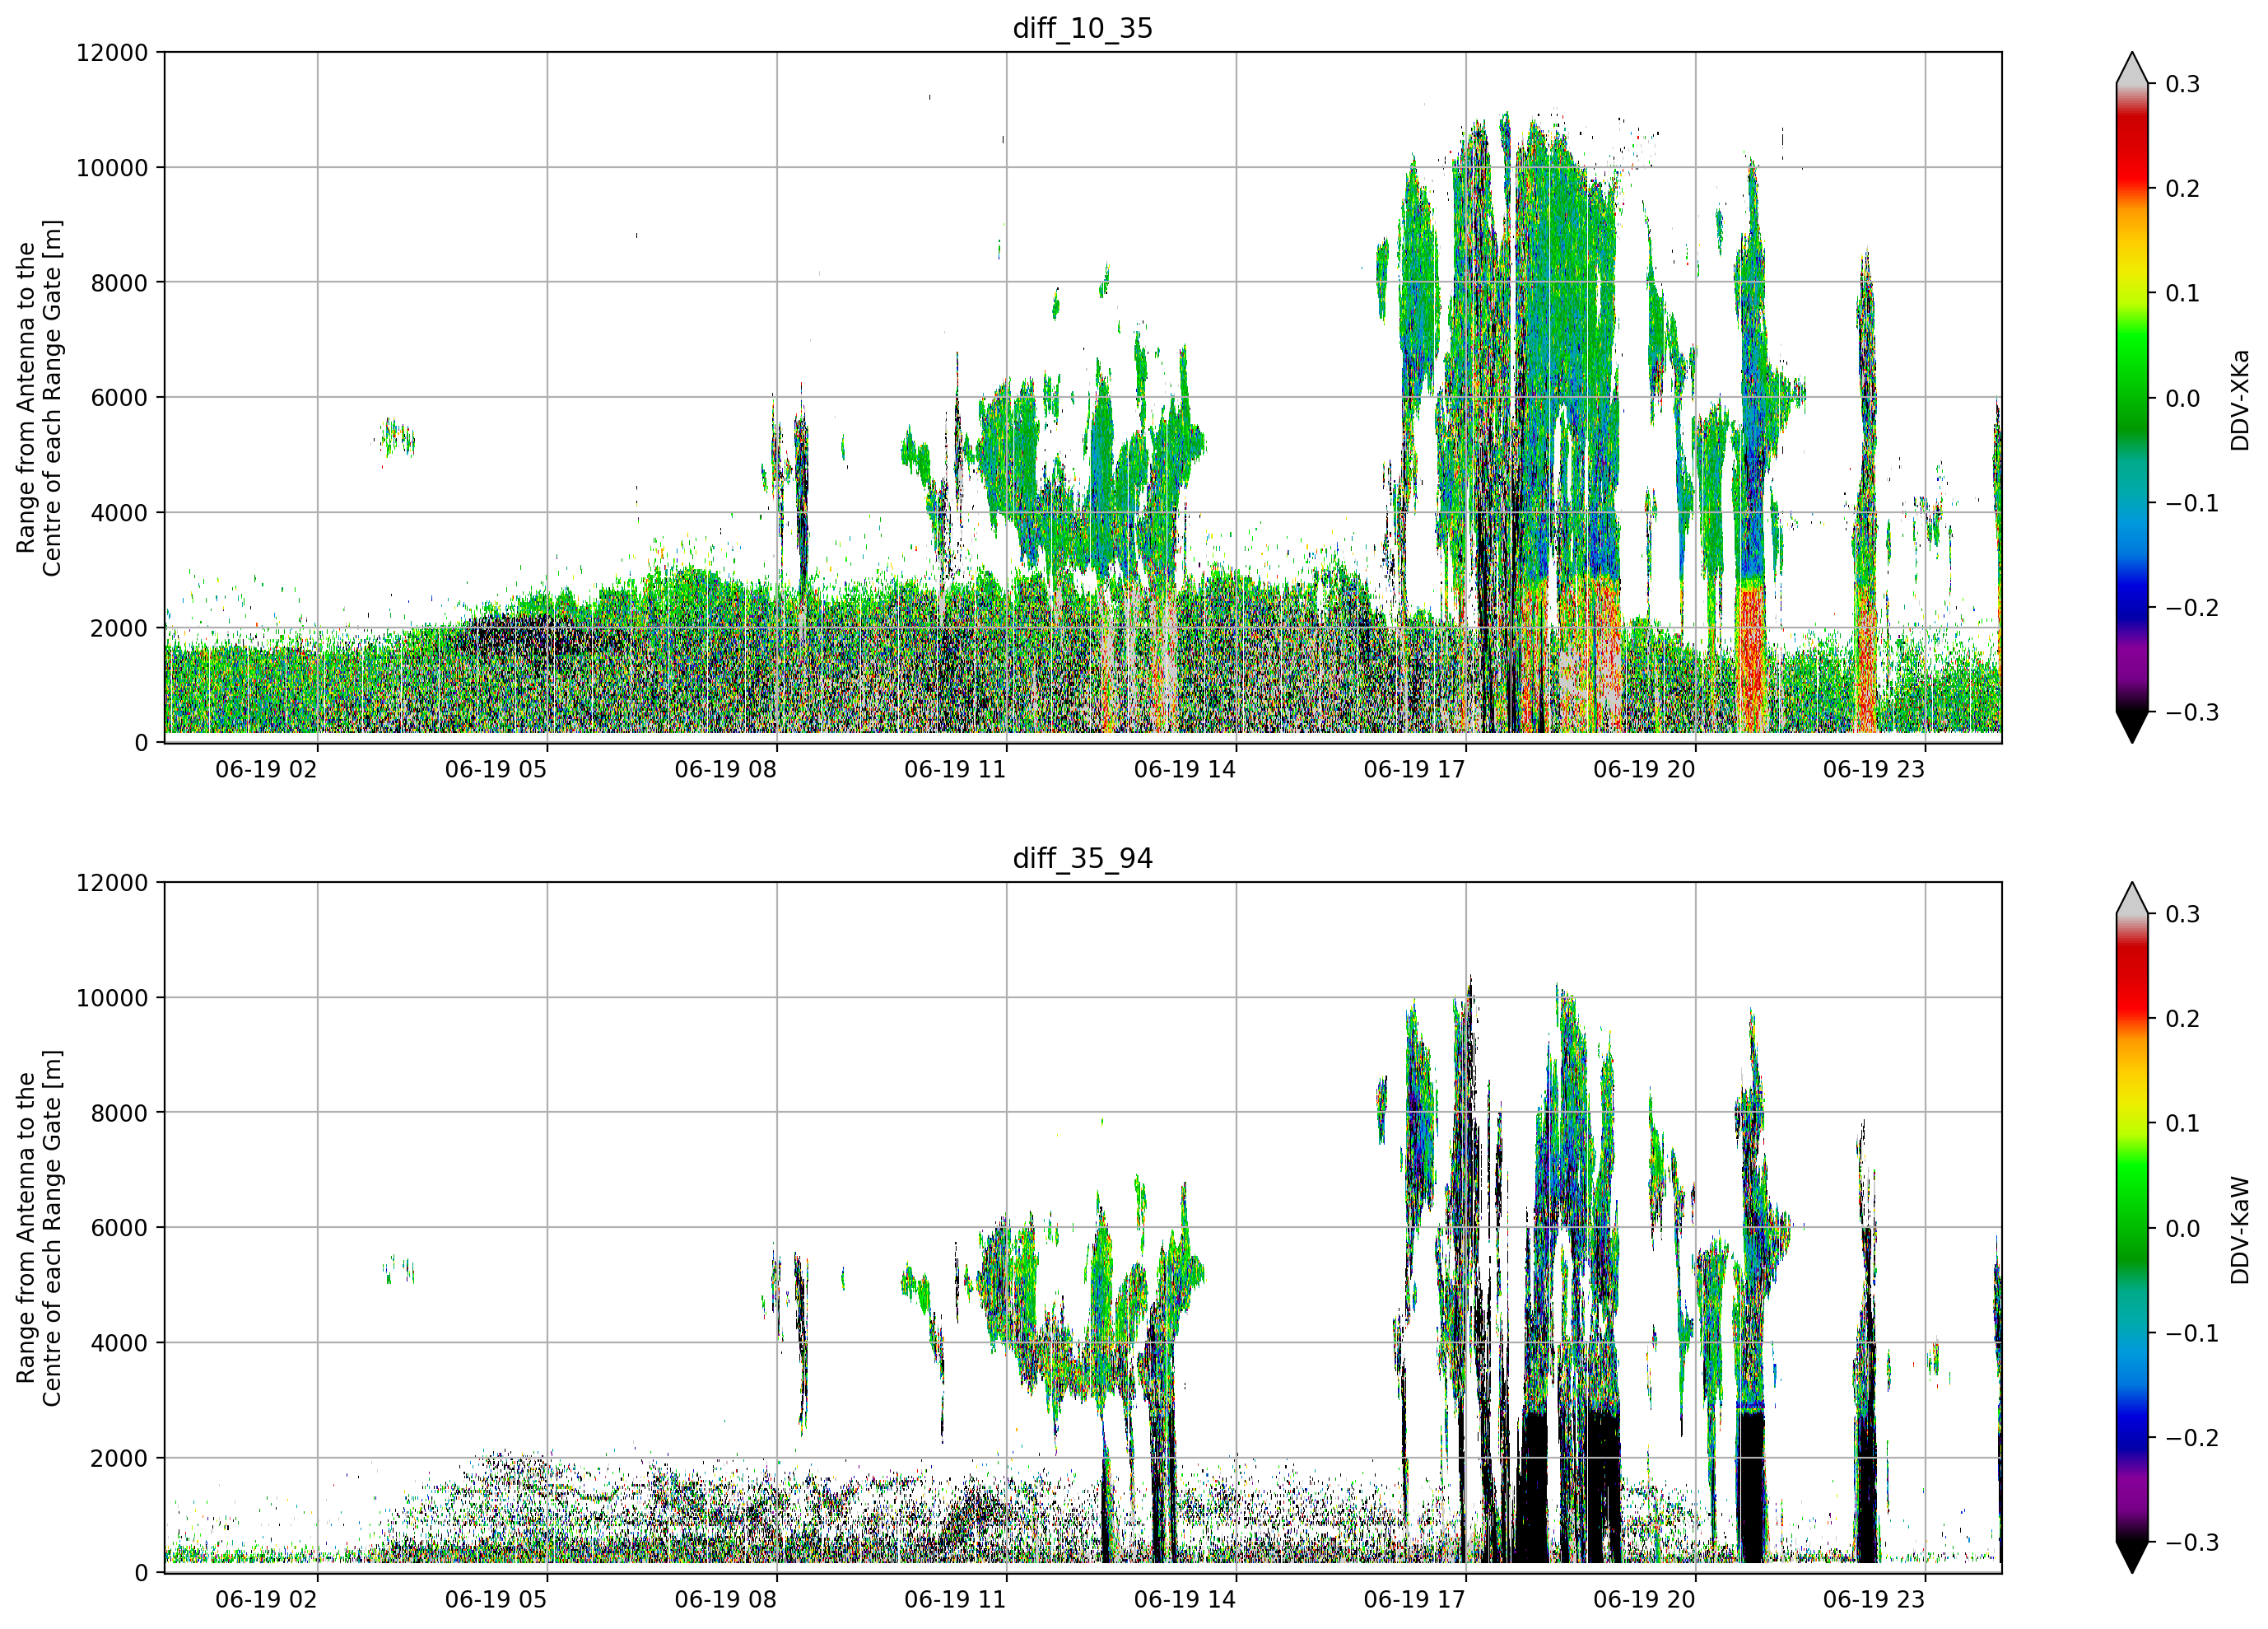2268x1629 pixels.
Task: Click the 06-19 02 x-tick under diff_10_35
Action: tap(266, 769)
